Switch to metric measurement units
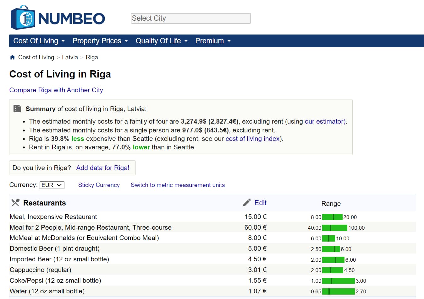This screenshot has width=424, height=299. [178, 185]
